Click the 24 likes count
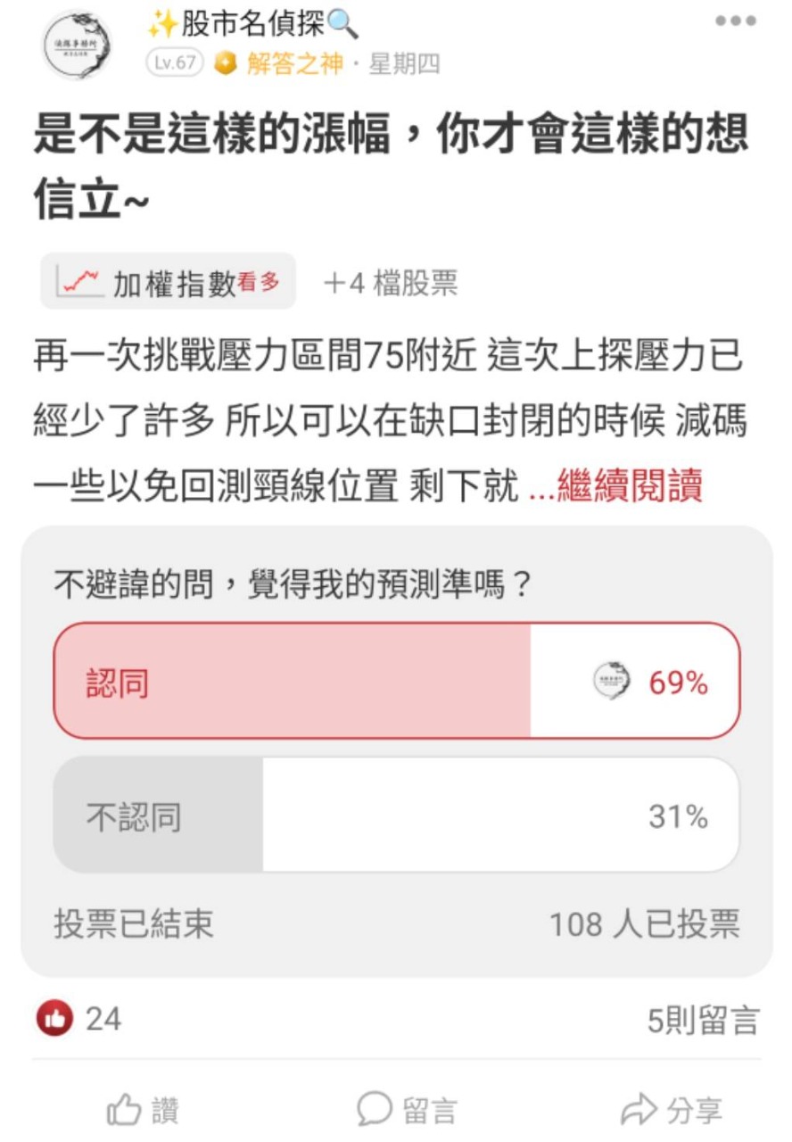The width and height of the screenshot is (792, 1142). (103, 1019)
